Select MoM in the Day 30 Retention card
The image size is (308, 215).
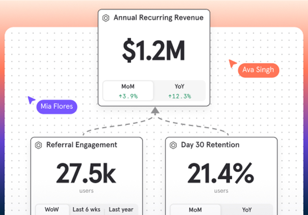195,210
